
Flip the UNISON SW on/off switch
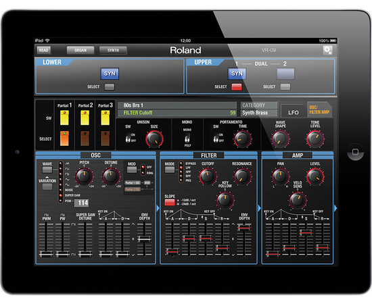128,138
